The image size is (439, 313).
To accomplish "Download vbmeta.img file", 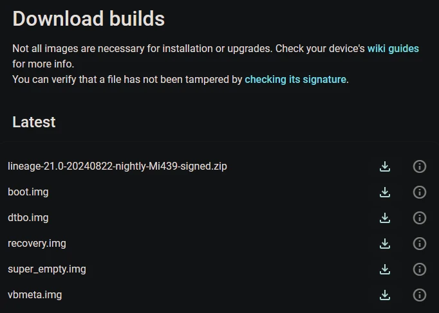I will point(385,295).
